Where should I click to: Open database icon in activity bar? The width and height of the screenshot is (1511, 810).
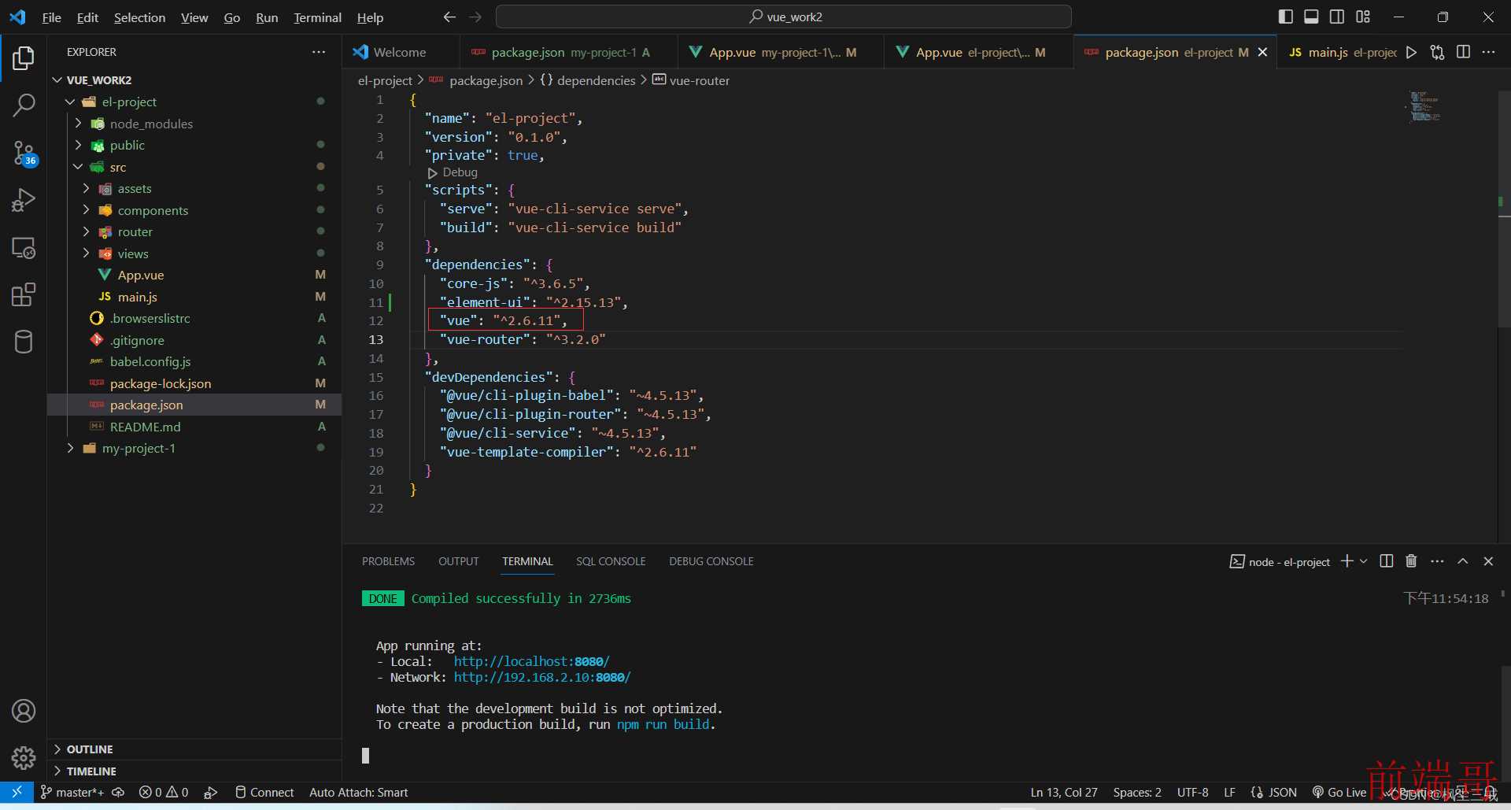click(24, 342)
